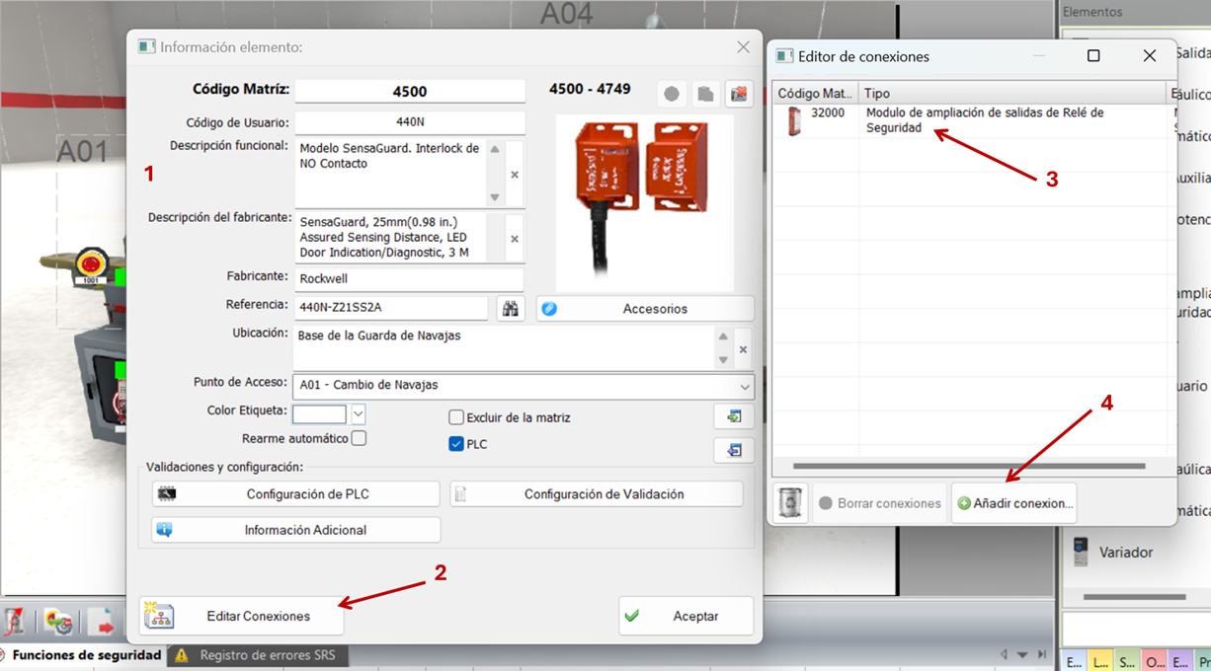Select the blue E... tab under Elementos
The height and width of the screenshot is (671, 1211).
tap(1075, 661)
